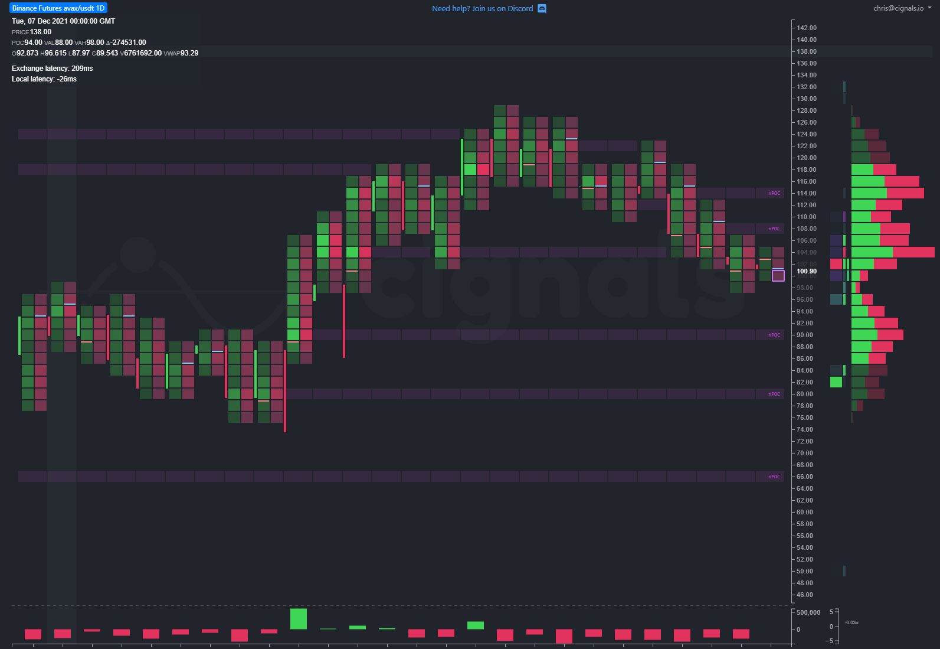
Task: Click the 'Exchange latency: 209ms' readout
Action: click(52, 69)
